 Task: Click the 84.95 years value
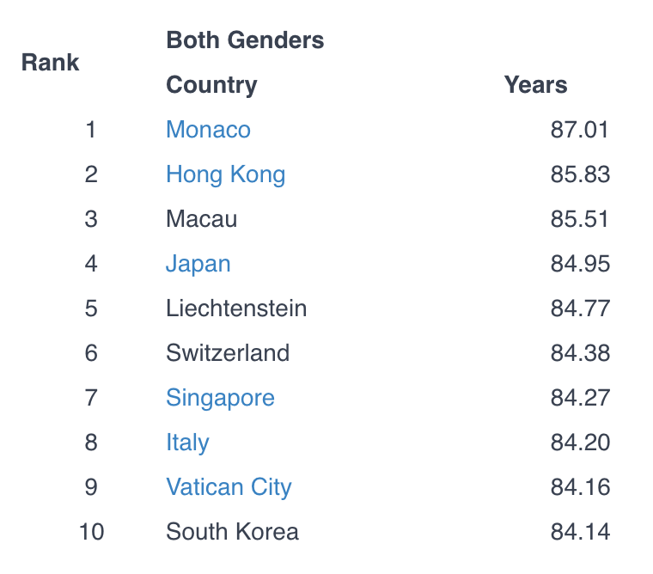pos(580,264)
